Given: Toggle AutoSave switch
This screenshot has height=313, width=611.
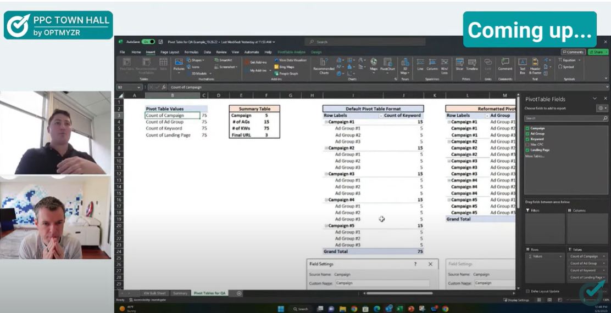Looking at the screenshot, I should pyautogui.click(x=148, y=42).
